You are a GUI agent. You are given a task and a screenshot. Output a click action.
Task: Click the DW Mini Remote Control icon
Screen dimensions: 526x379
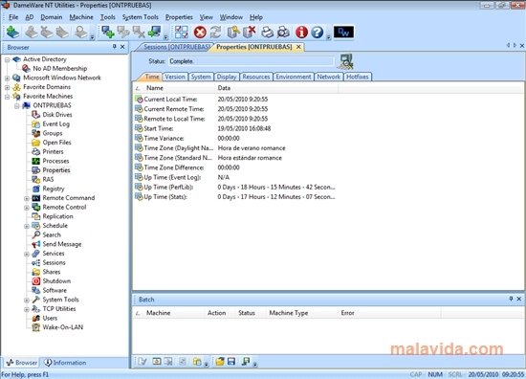point(344,33)
